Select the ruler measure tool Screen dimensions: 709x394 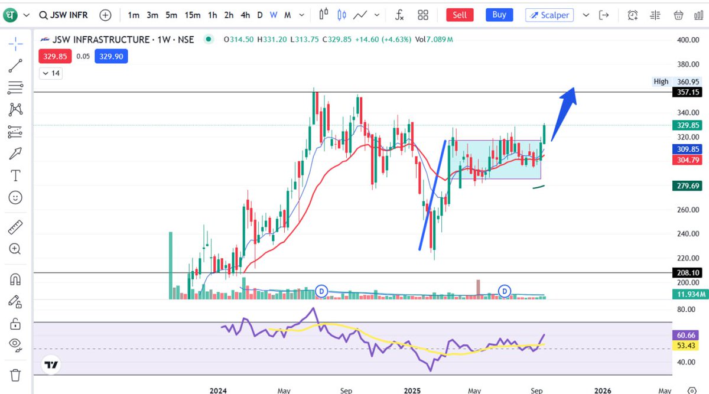pyautogui.click(x=15, y=227)
